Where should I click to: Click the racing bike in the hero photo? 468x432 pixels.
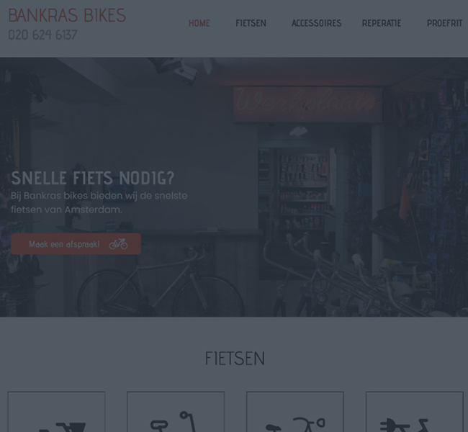[x=161, y=281]
